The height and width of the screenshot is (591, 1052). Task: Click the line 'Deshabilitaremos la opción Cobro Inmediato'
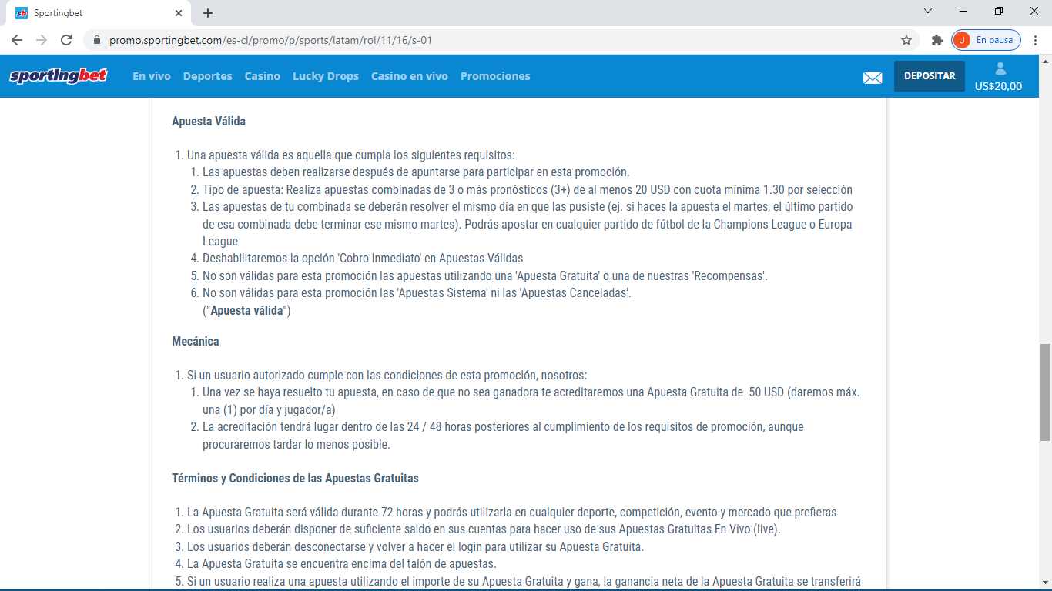point(363,259)
